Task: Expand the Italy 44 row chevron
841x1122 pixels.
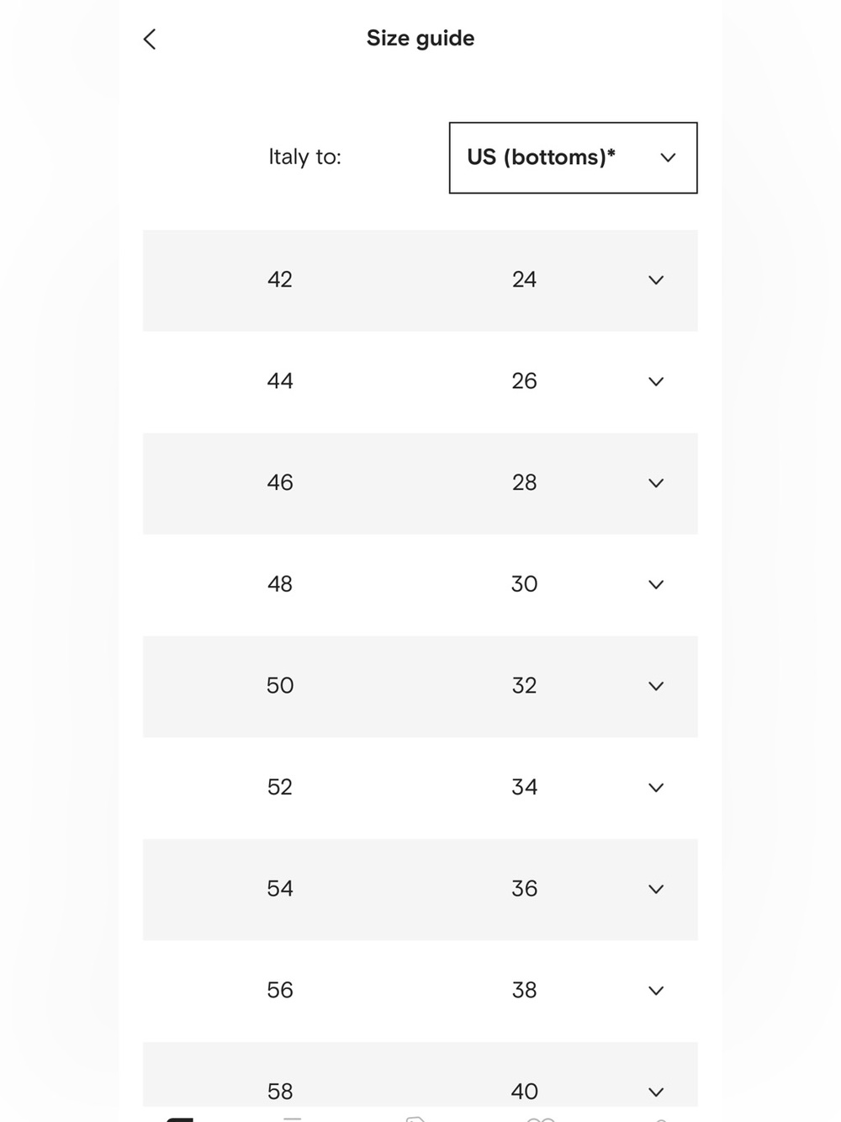Action: [x=656, y=381]
